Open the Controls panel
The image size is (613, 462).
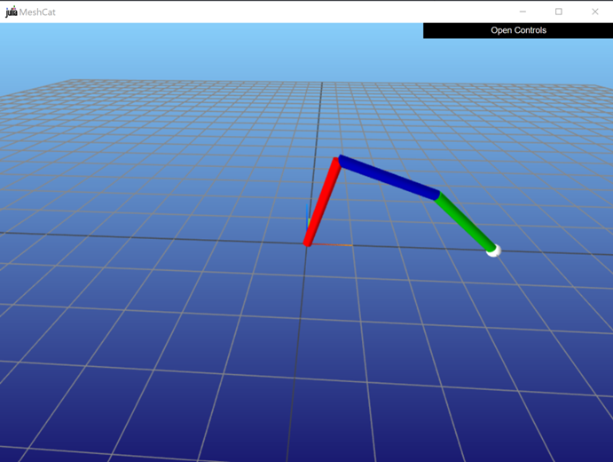point(518,30)
